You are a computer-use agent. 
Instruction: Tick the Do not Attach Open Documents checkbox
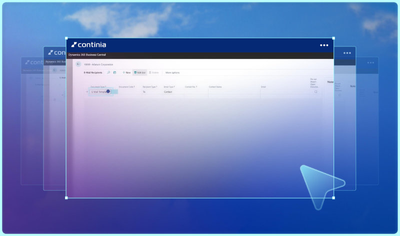coord(316,92)
